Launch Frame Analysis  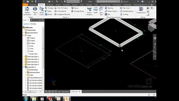pyautogui.click(x=89, y=11)
